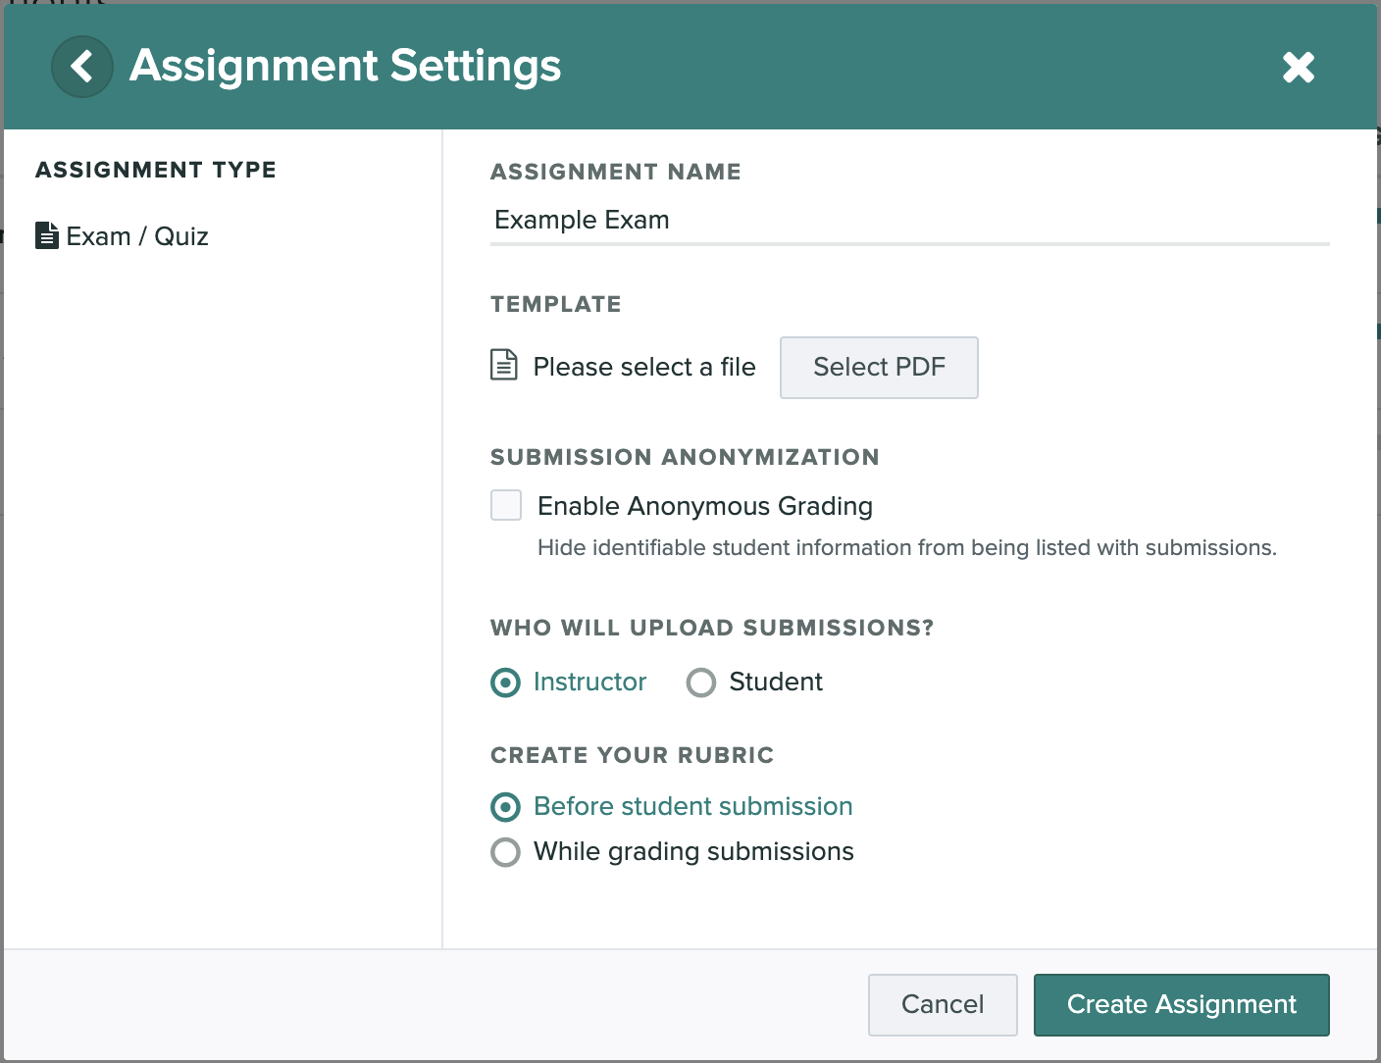The width and height of the screenshot is (1381, 1063).
Task: Close the Assignment Settings dialog with X
Action: coord(1298,67)
